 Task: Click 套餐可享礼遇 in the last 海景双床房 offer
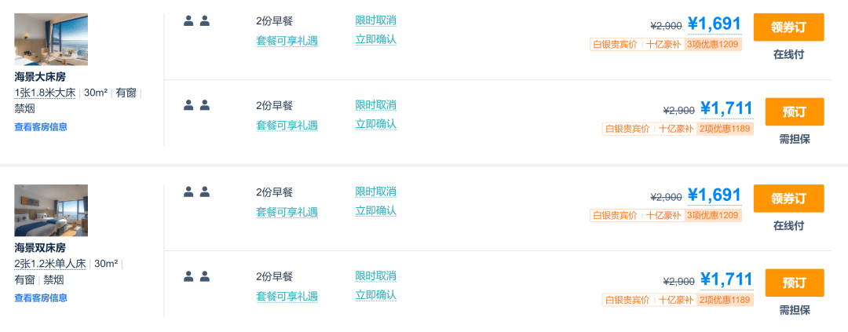pyautogui.click(x=287, y=297)
